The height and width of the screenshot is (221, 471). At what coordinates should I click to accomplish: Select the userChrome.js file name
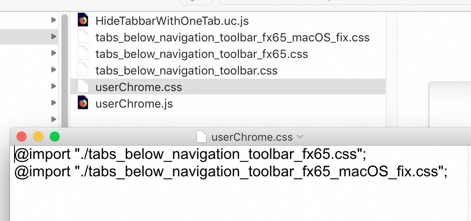point(134,103)
